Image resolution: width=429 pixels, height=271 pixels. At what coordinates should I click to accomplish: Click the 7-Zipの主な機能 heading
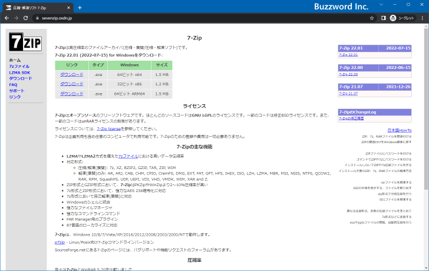click(194, 147)
